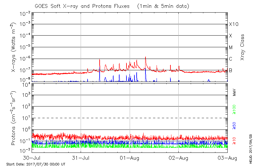Click the C class label on right axis
The width and height of the screenshot is (253, 167).
[x=231, y=59]
